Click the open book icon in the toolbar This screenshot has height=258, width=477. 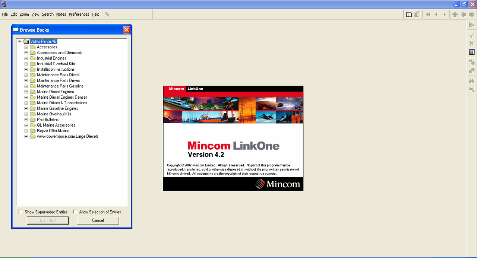(409, 15)
